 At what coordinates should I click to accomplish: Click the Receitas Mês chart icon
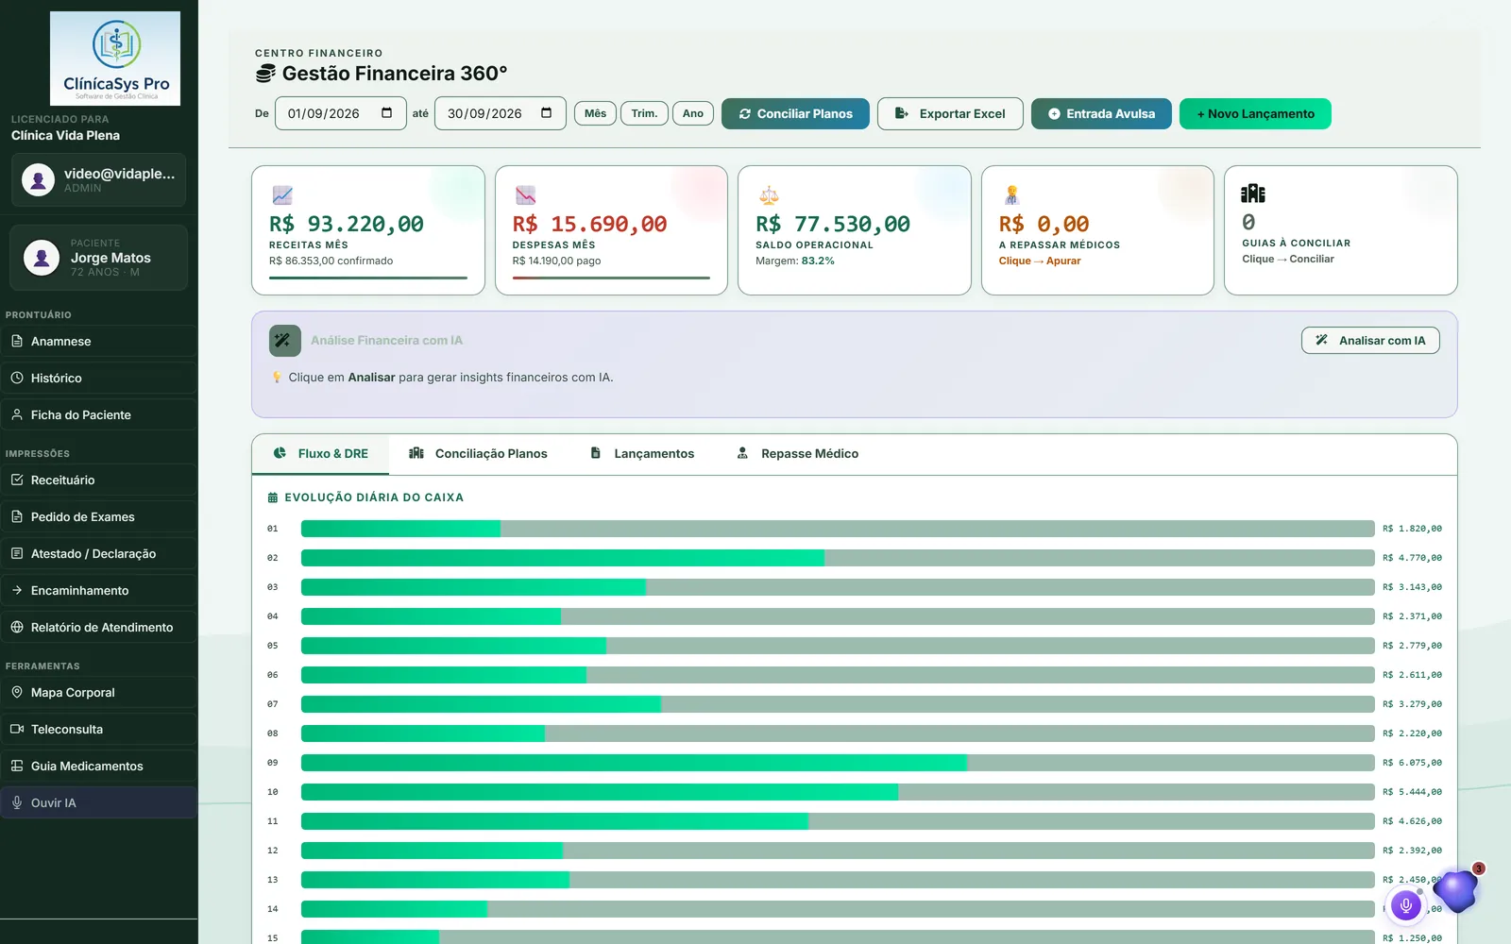282,195
